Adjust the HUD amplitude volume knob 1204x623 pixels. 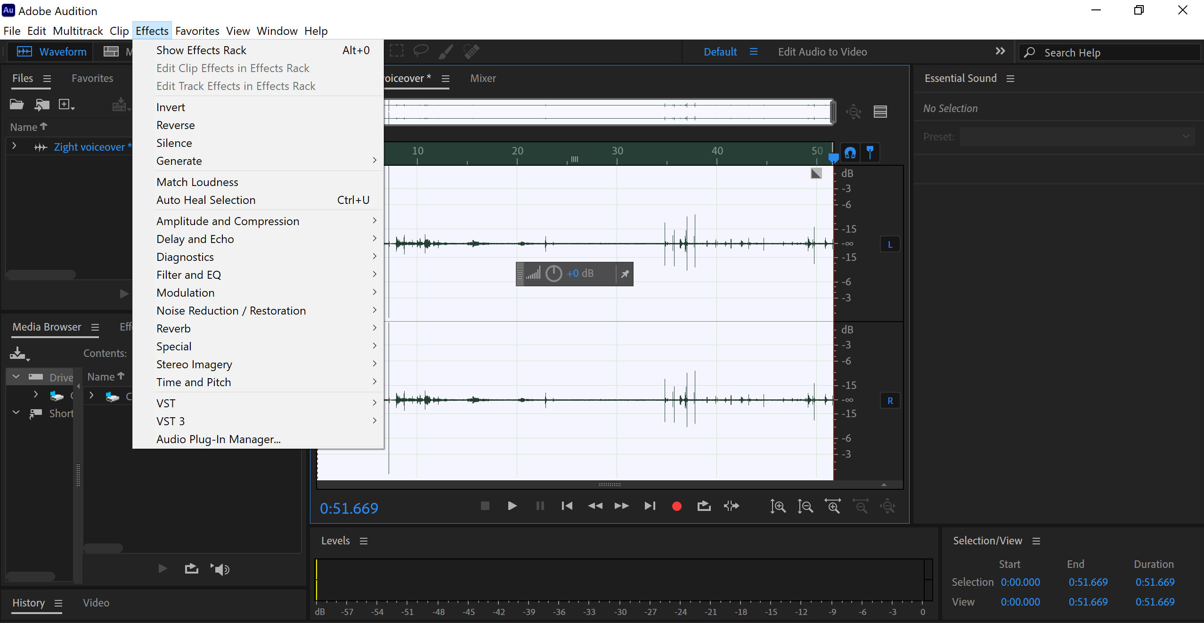pyautogui.click(x=553, y=274)
